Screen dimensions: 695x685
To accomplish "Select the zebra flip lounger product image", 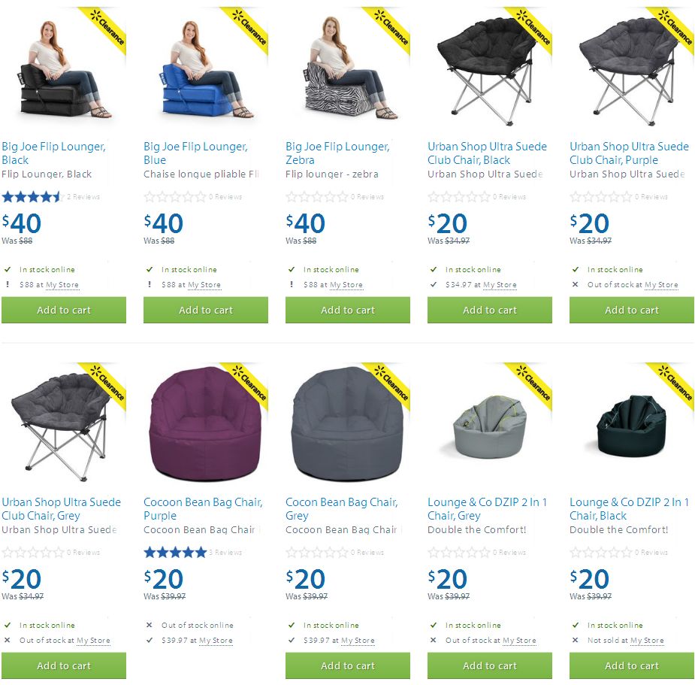I will click(x=348, y=68).
